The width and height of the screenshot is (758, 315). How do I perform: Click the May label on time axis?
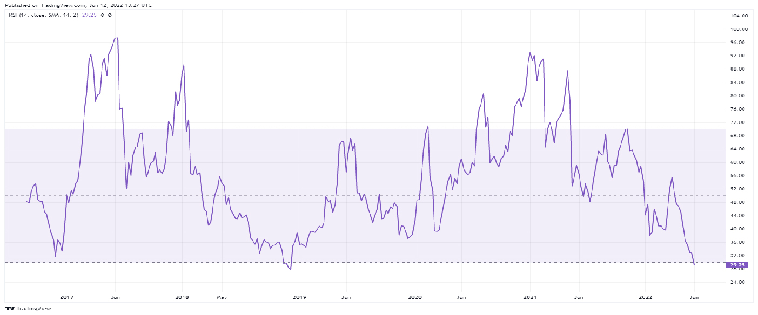[221, 297]
